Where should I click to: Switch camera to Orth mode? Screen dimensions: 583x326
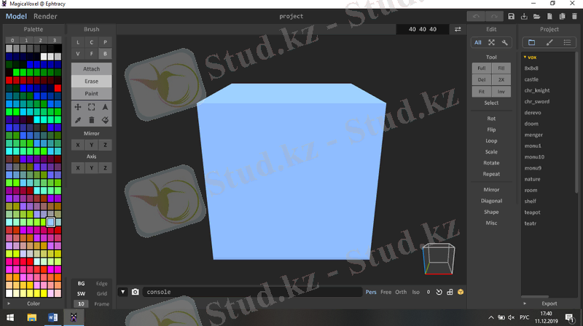point(401,292)
